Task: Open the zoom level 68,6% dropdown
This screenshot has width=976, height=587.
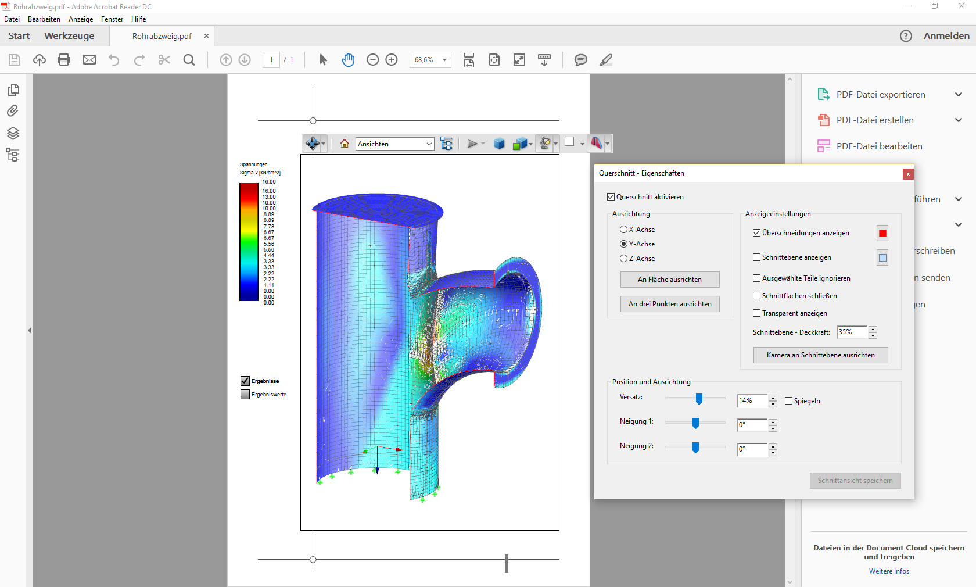Action: (444, 60)
